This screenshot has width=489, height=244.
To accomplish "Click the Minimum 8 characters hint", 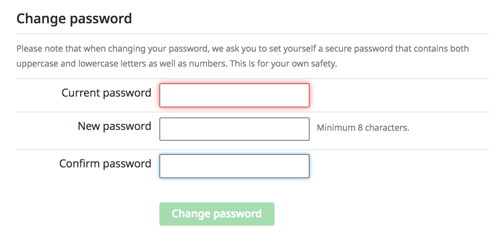I will (363, 127).
